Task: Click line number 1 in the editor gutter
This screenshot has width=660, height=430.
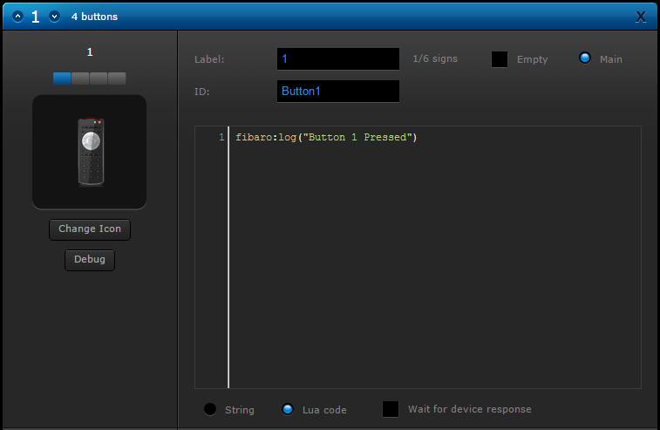Action: (221, 138)
